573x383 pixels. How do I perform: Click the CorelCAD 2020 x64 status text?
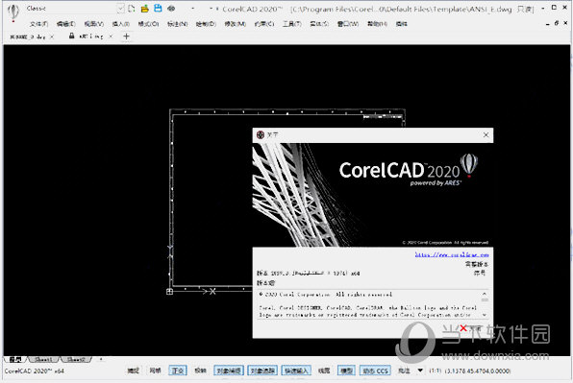[x=35, y=371]
